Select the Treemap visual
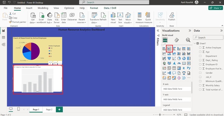The width and height of the screenshot is (224, 116). coord(189,58)
